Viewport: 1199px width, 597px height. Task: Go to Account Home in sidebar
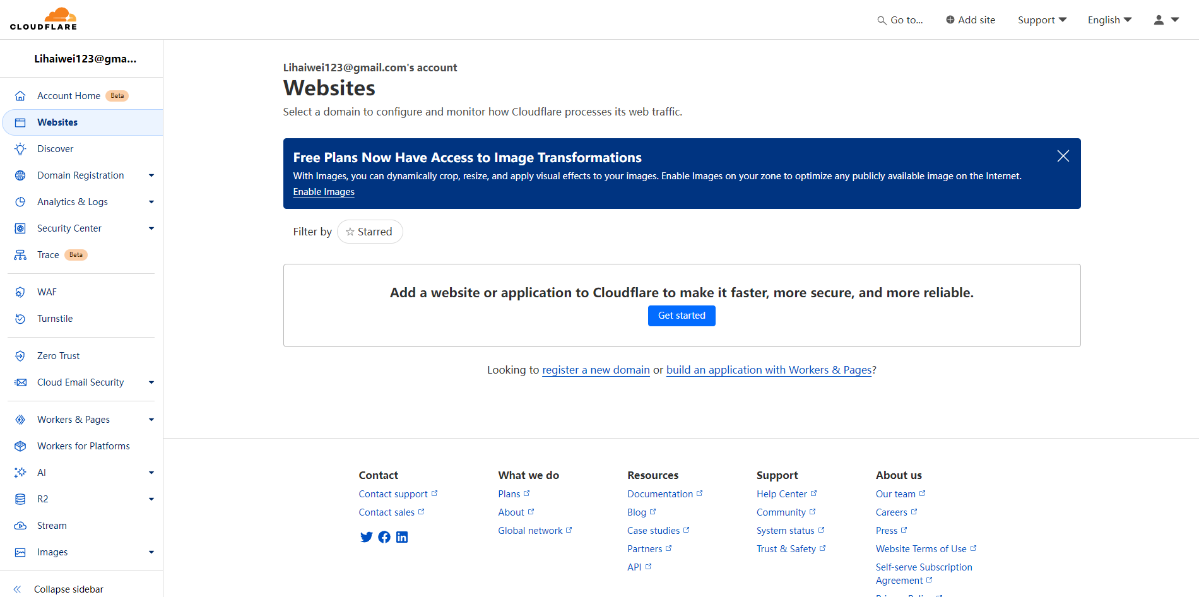pyautogui.click(x=69, y=96)
